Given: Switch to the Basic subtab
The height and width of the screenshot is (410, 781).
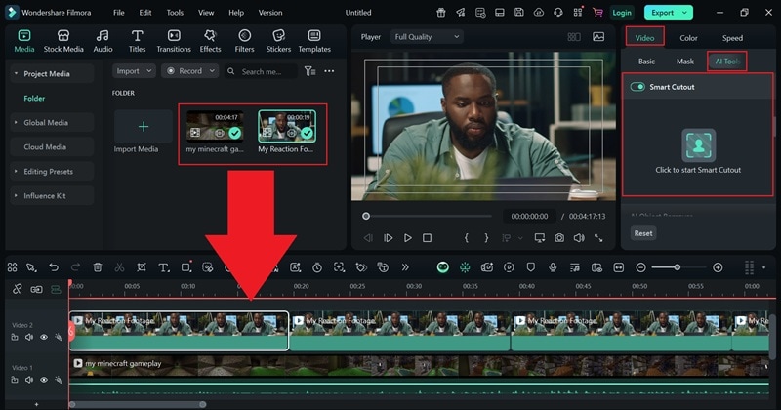Looking at the screenshot, I should pyautogui.click(x=646, y=61).
